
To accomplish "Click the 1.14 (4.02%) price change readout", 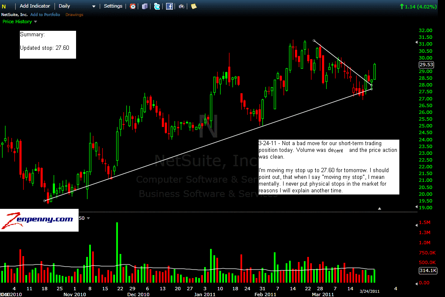I will click(418, 6).
